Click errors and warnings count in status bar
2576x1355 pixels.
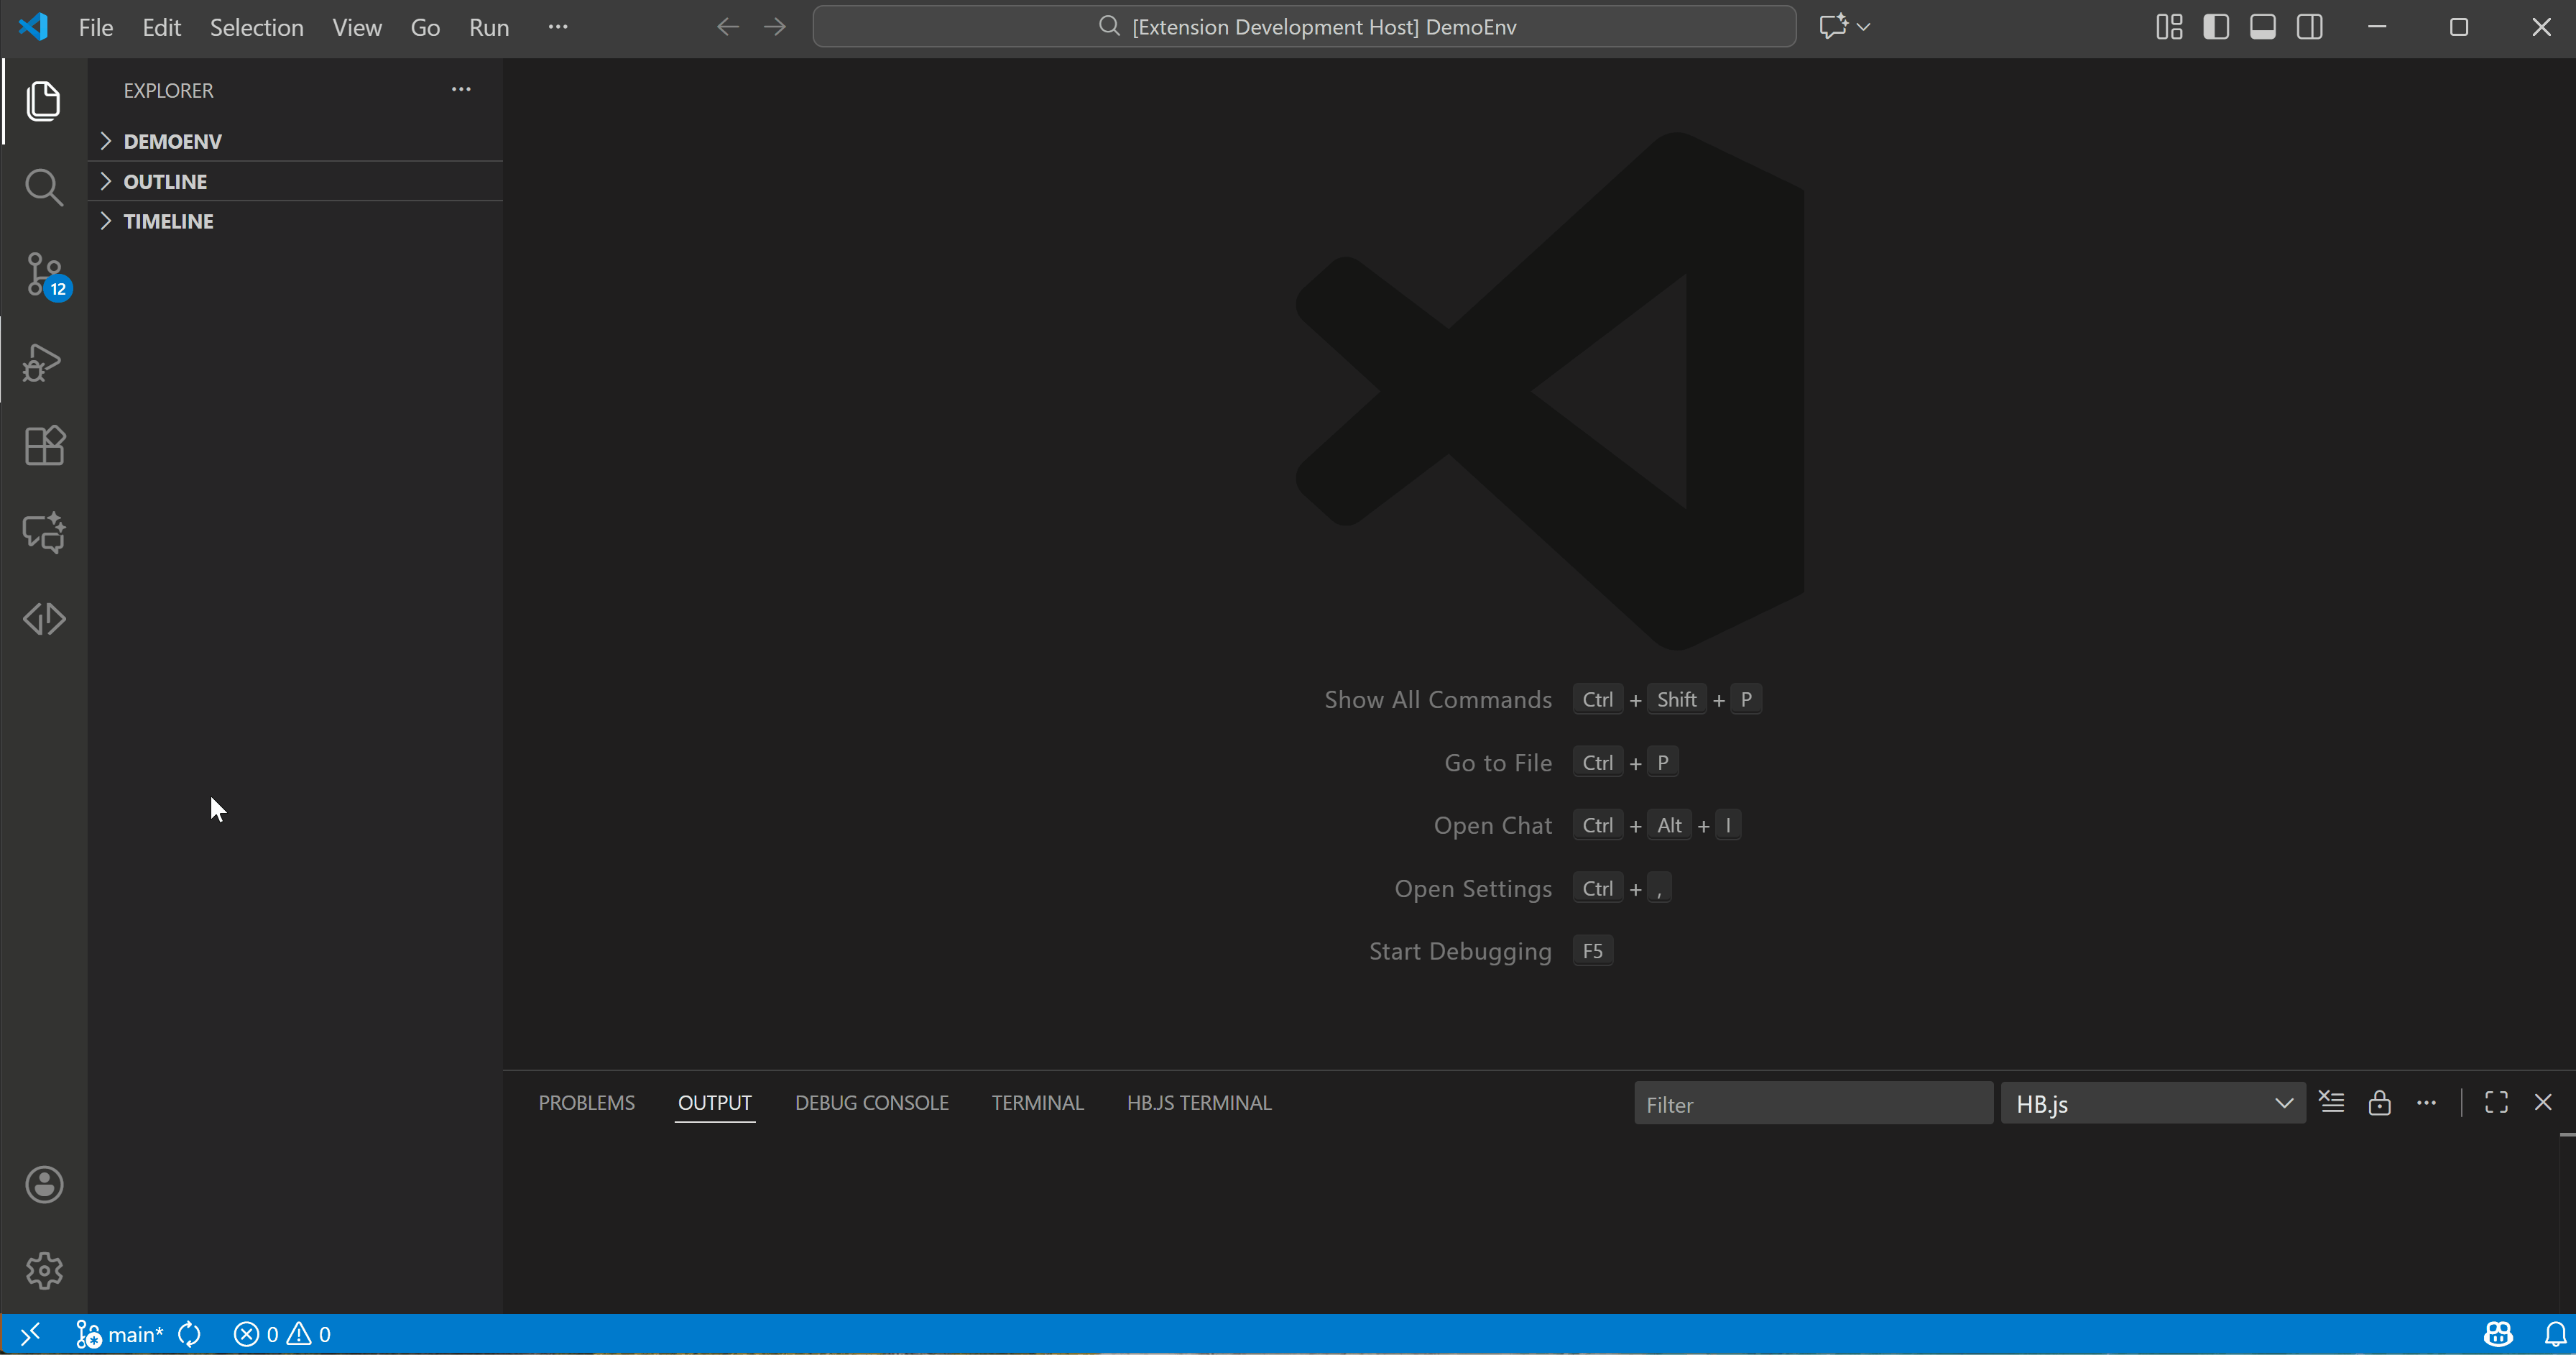click(x=282, y=1334)
